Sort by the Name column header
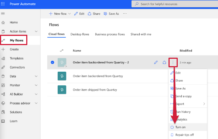 [77, 51]
